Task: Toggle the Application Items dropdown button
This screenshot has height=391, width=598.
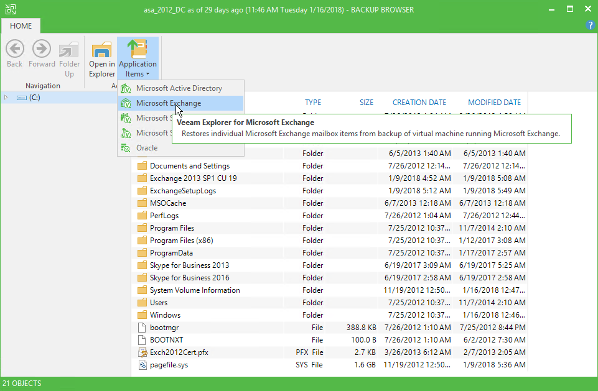Action: coord(138,58)
